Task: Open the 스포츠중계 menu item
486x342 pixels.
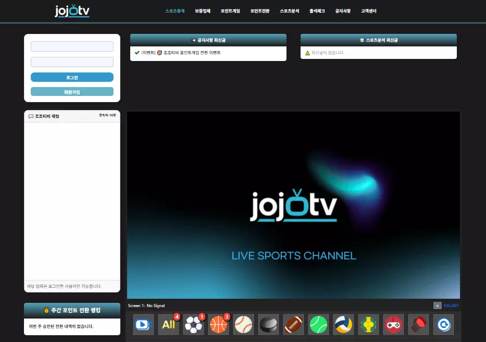Action: pyautogui.click(x=175, y=11)
